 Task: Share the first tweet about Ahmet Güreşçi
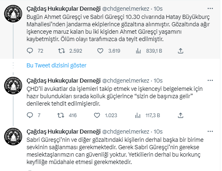[x=180, y=51]
